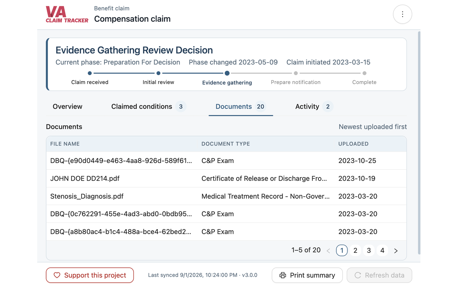The image size is (458, 286).
Task: Click the Newest uploaded first sort label
Action: tap(373, 127)
